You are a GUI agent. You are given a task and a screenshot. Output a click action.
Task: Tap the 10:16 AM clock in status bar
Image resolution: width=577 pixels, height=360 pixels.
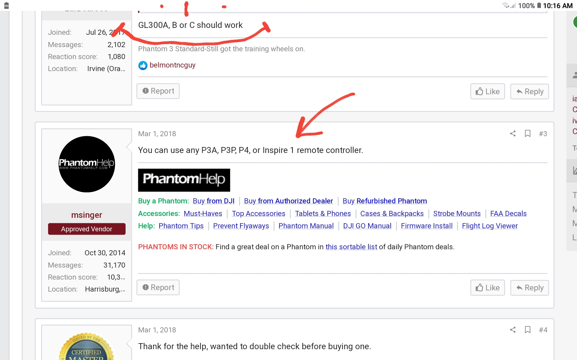558,6
